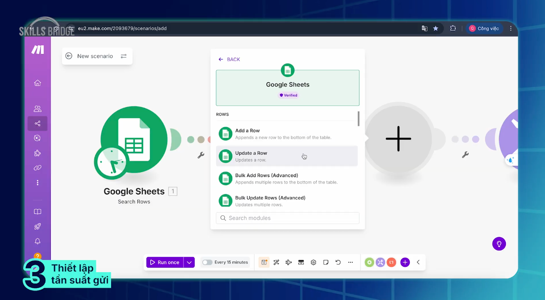
Task: Click the large plus empty module
Action: click(x=398, y=138)
